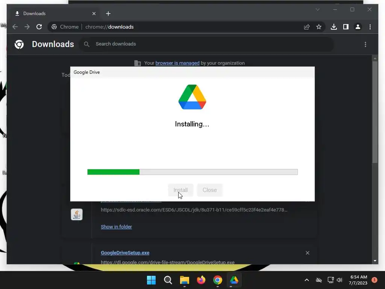Select the Downloads tab
This screenshot has height=289, width=385.
54,14
